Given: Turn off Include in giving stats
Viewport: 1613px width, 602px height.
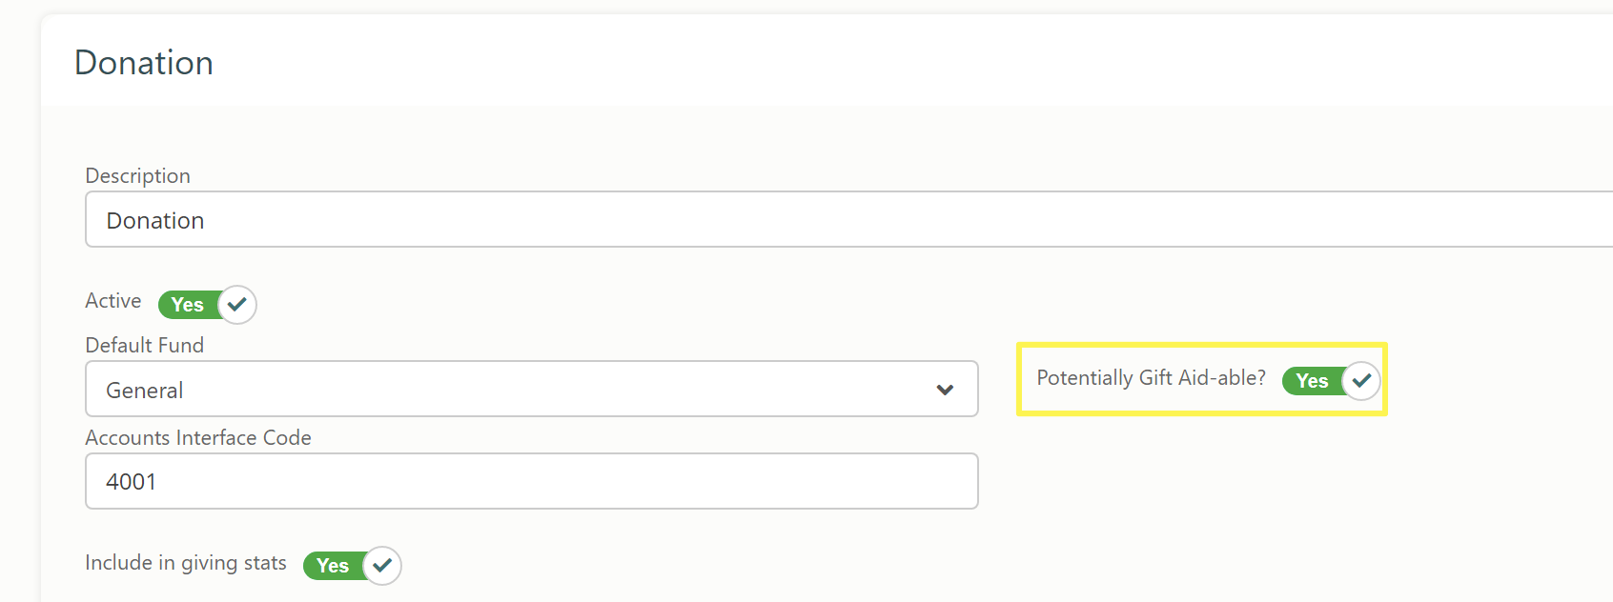Looking at the screenshot, I should coord(352,565).
